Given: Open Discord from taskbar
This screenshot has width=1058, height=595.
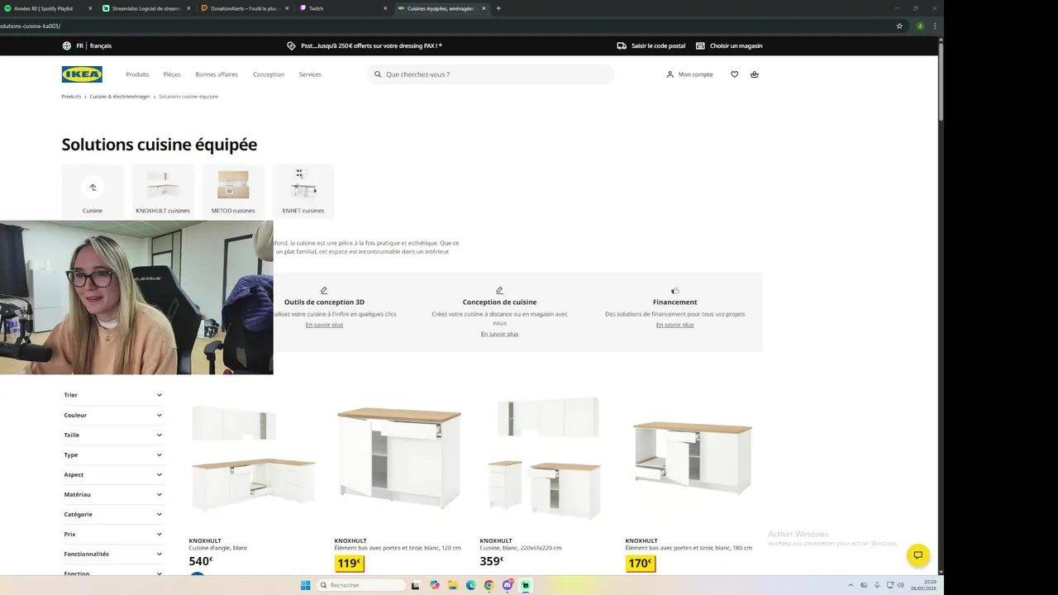Looking at the screenshot, I should tap(508, 585).
